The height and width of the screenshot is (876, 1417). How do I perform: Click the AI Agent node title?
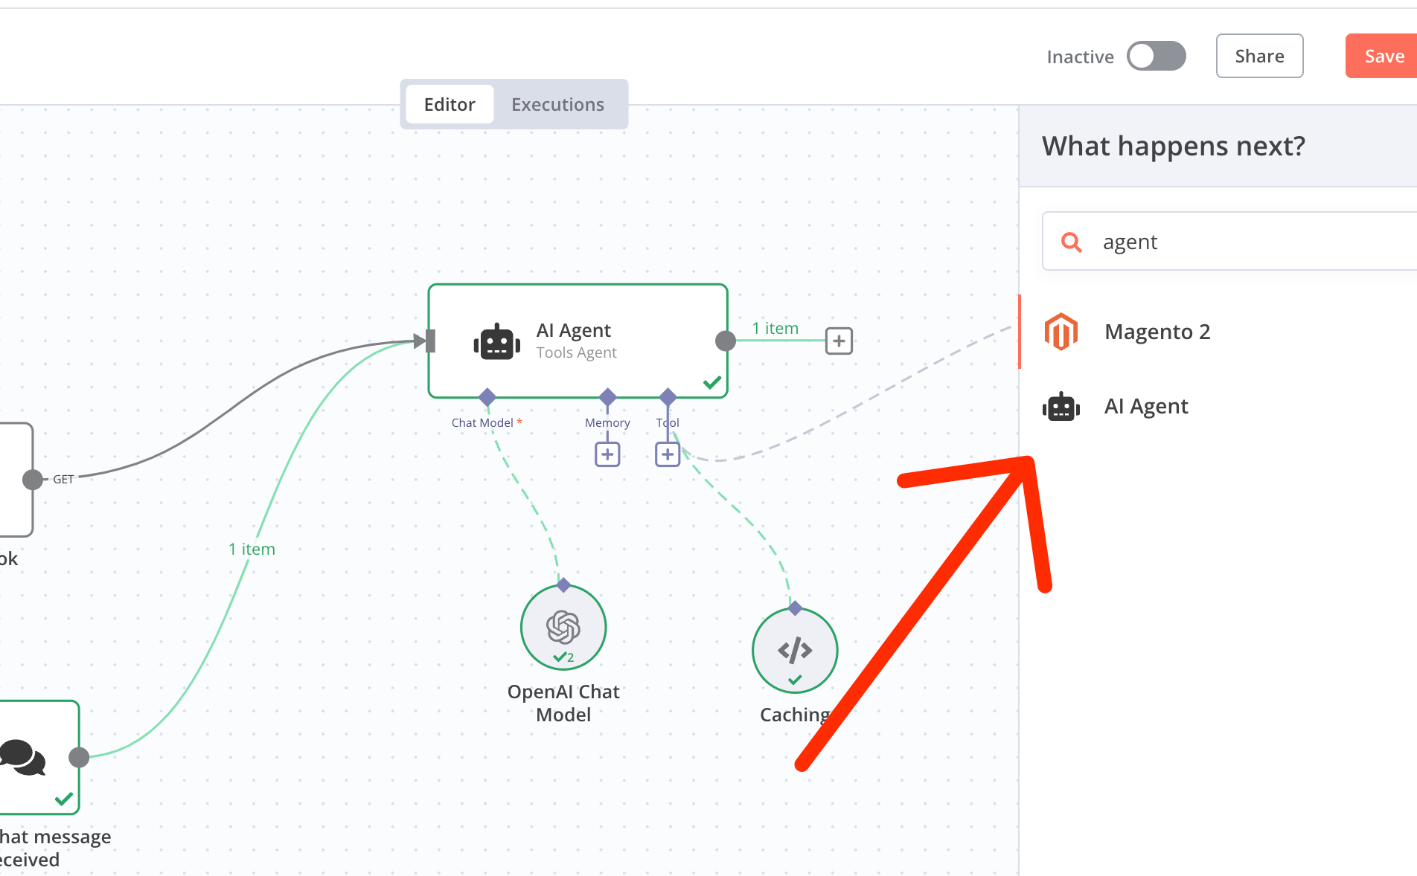tap(574, 330)
